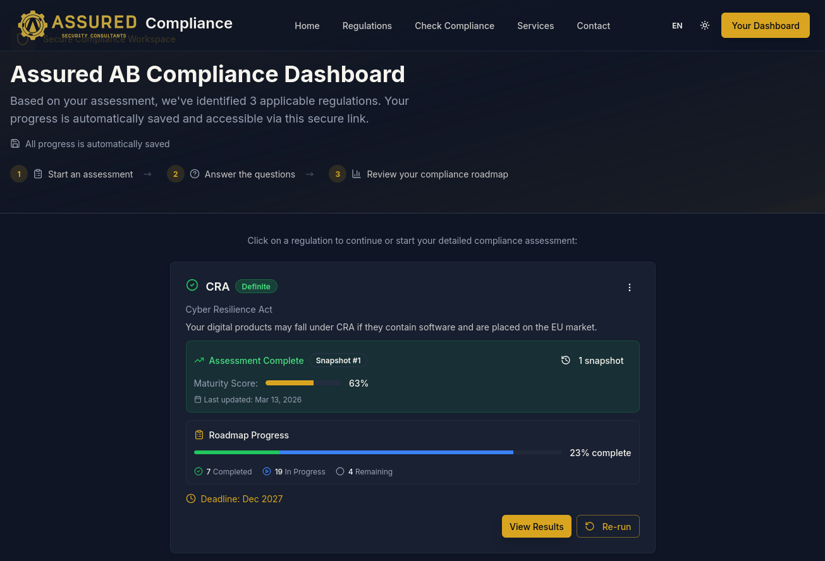Click the Cyber Resilience Act subtitle
Viewport: 825px width, 561px height.
pyautogui.click(x=229, y=310)
